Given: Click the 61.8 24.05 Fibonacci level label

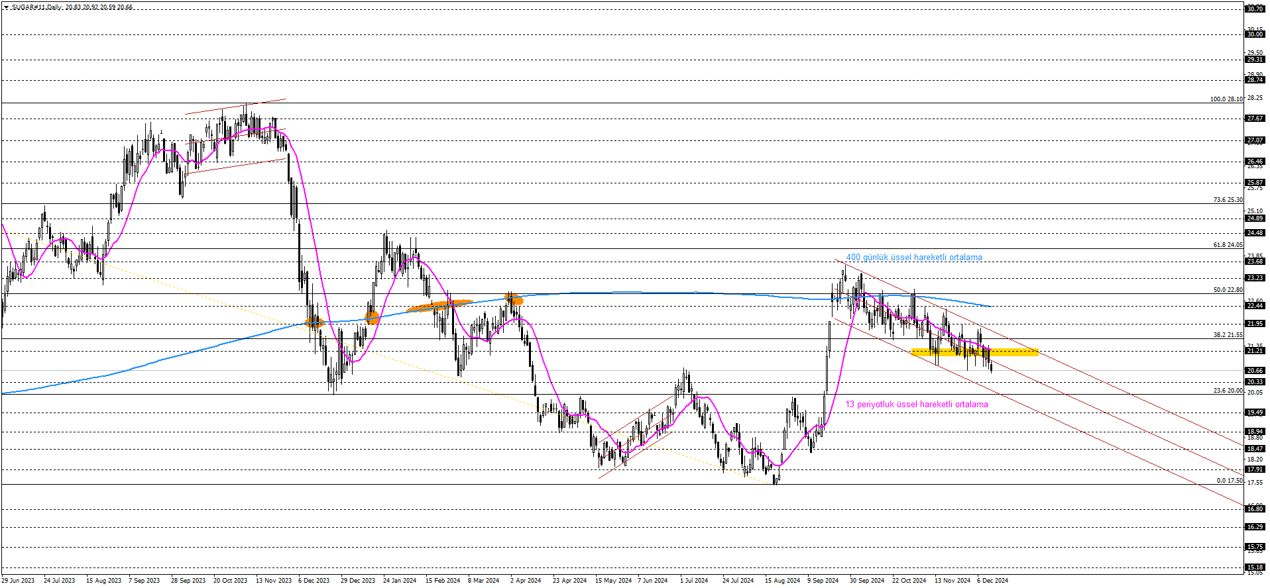Looking at the screenshot, I should tap(1228, 245).
